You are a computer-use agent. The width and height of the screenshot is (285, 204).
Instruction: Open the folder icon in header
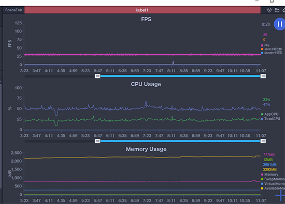(277, 10)
